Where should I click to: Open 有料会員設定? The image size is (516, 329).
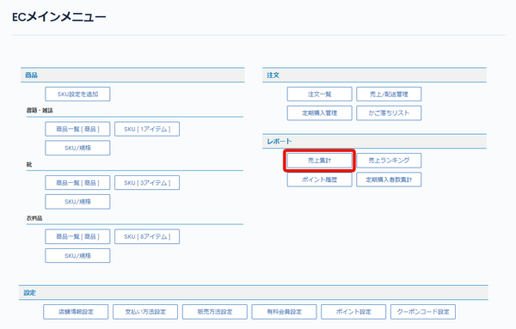pos(284,312)
